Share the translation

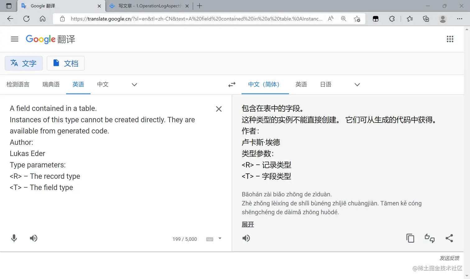coord(449,238)
